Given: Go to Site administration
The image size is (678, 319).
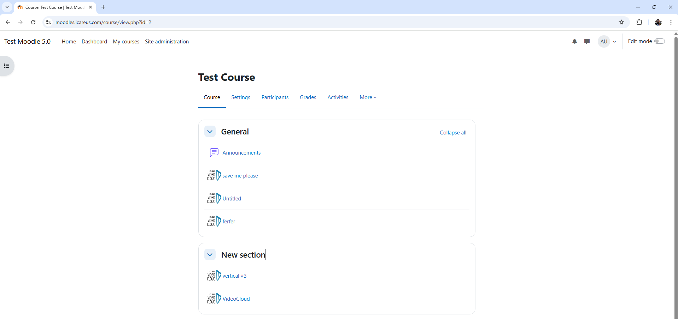Looking at the screenshot, I should pos(166,42).
